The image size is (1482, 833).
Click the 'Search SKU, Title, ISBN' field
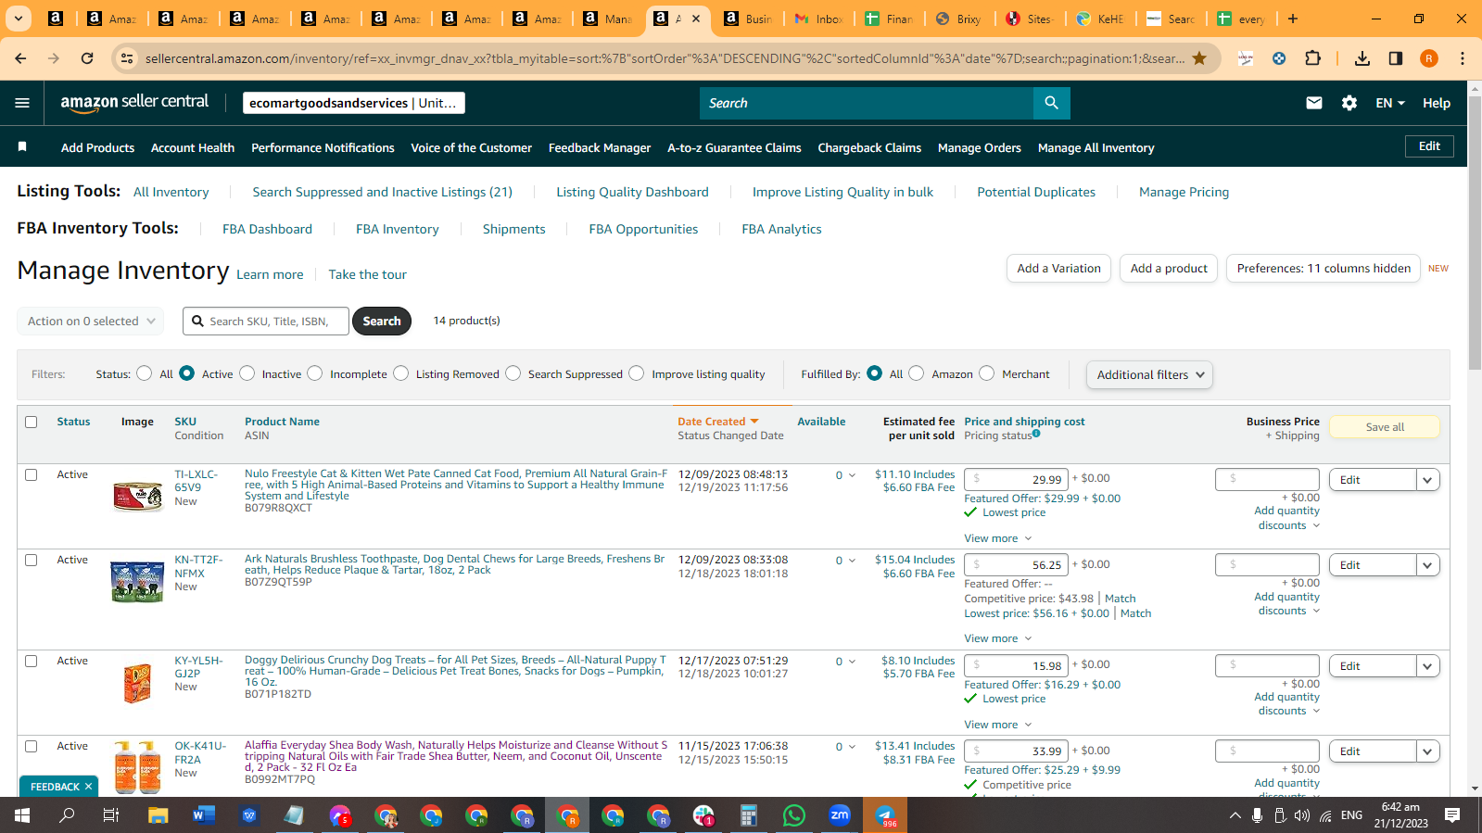[x=267, y=321]
